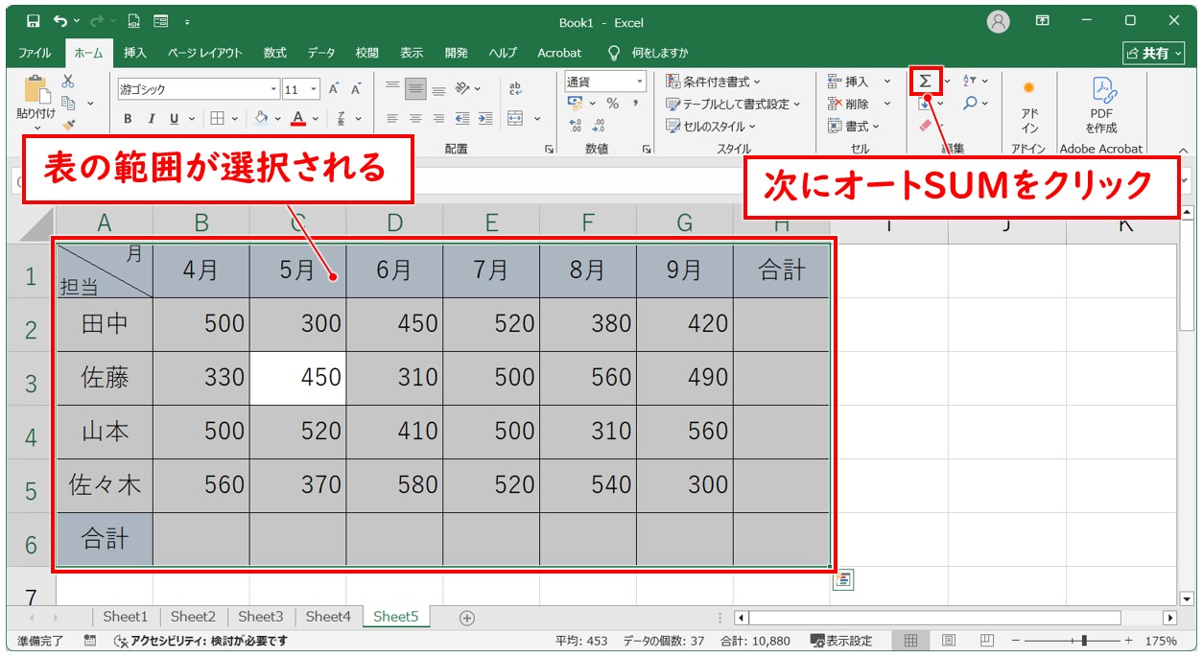Switch to the データ ribbon tab
Viewport: 1203px width, 657px height.
pyautogui.click(x=321, y=53)
